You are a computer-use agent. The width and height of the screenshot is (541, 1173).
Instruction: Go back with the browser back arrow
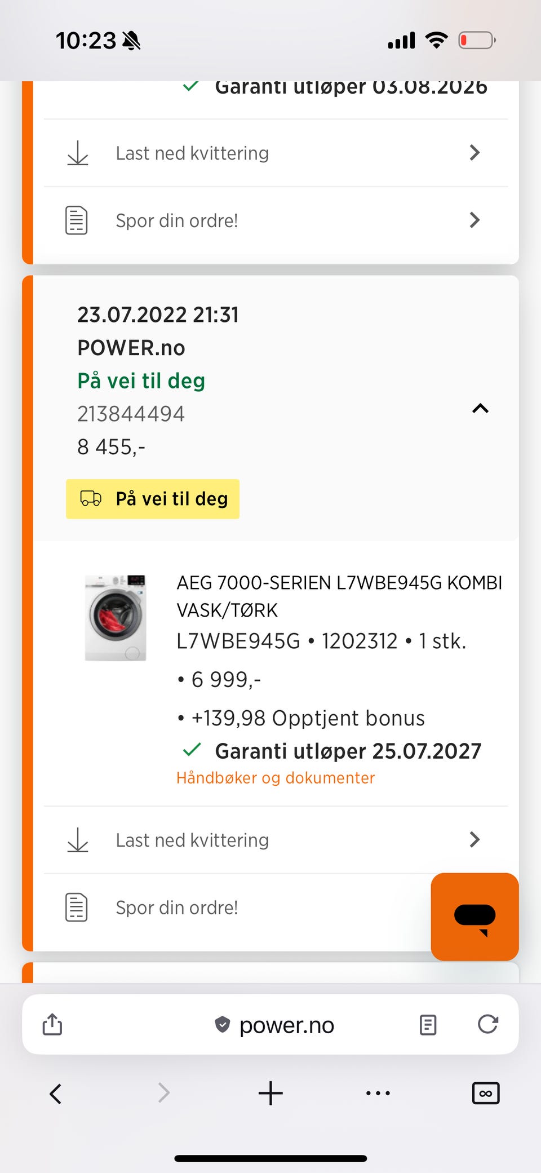click(55, 1094)
